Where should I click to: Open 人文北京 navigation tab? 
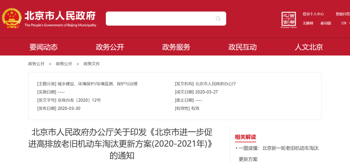pos(309,47)
